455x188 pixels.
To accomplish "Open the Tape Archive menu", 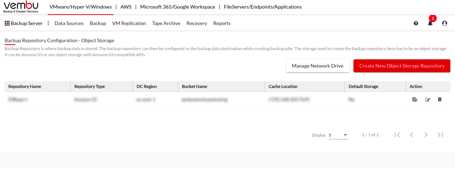I will 166,23.
